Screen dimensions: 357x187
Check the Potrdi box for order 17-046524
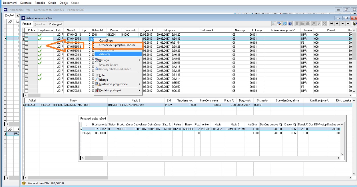[27, 67]
